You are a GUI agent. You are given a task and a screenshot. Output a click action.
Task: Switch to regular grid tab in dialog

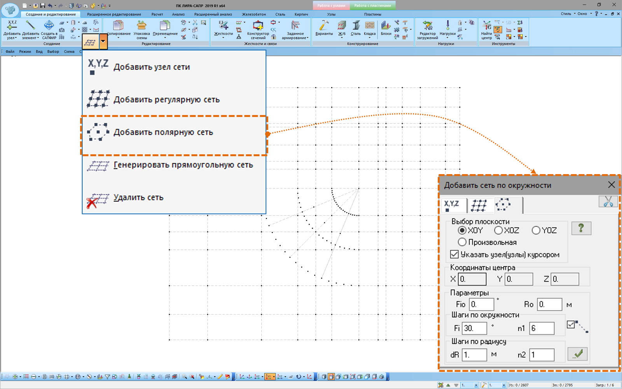(479, 205)
